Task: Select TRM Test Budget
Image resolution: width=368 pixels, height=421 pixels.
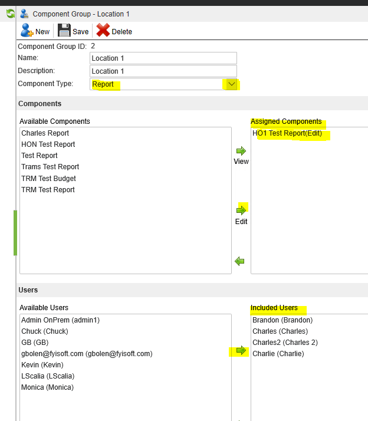Action: click(48, 179)
